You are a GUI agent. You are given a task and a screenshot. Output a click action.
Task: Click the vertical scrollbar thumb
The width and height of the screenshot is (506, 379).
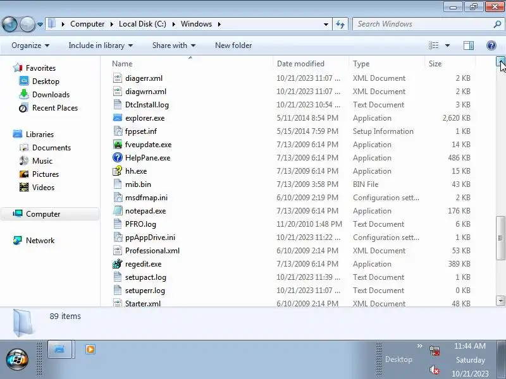tap(500, 238)
